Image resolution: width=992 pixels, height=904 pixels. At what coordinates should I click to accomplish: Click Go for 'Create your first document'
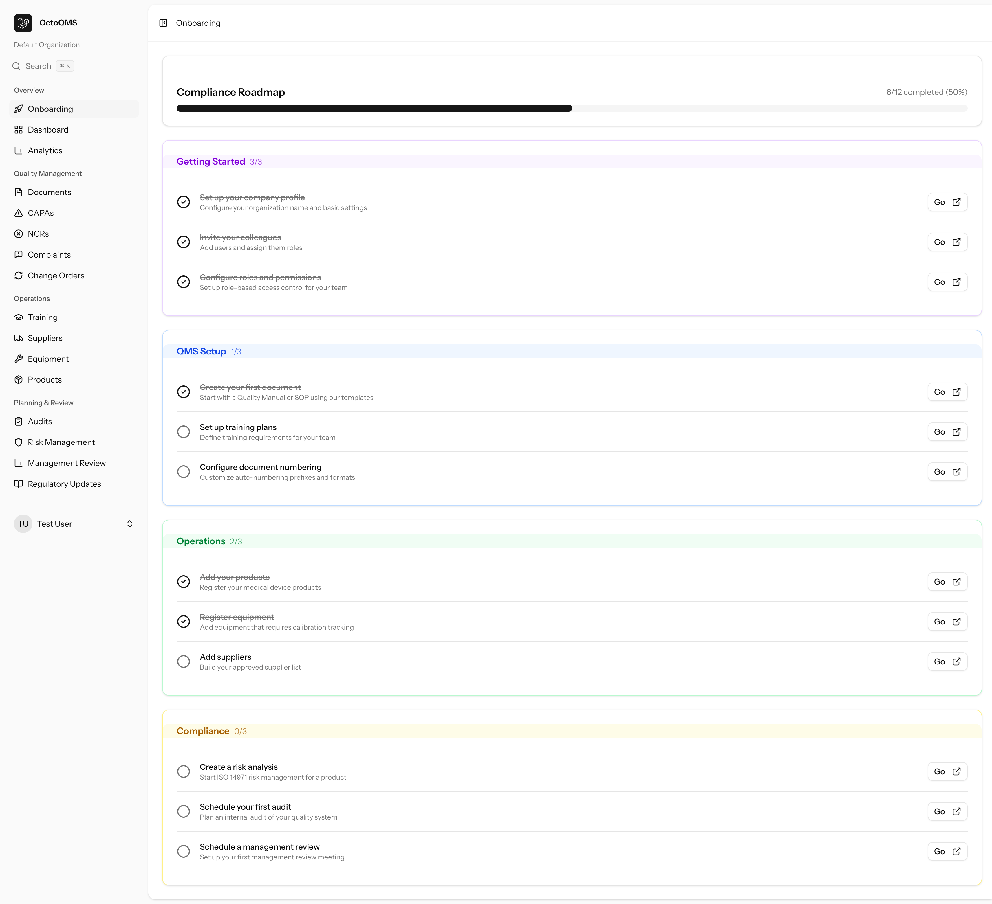[x=947, y=392]
